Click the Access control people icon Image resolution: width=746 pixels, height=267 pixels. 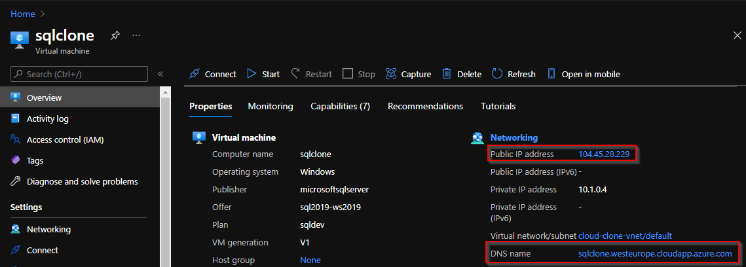pyautogui.click(x=15, y=139)
